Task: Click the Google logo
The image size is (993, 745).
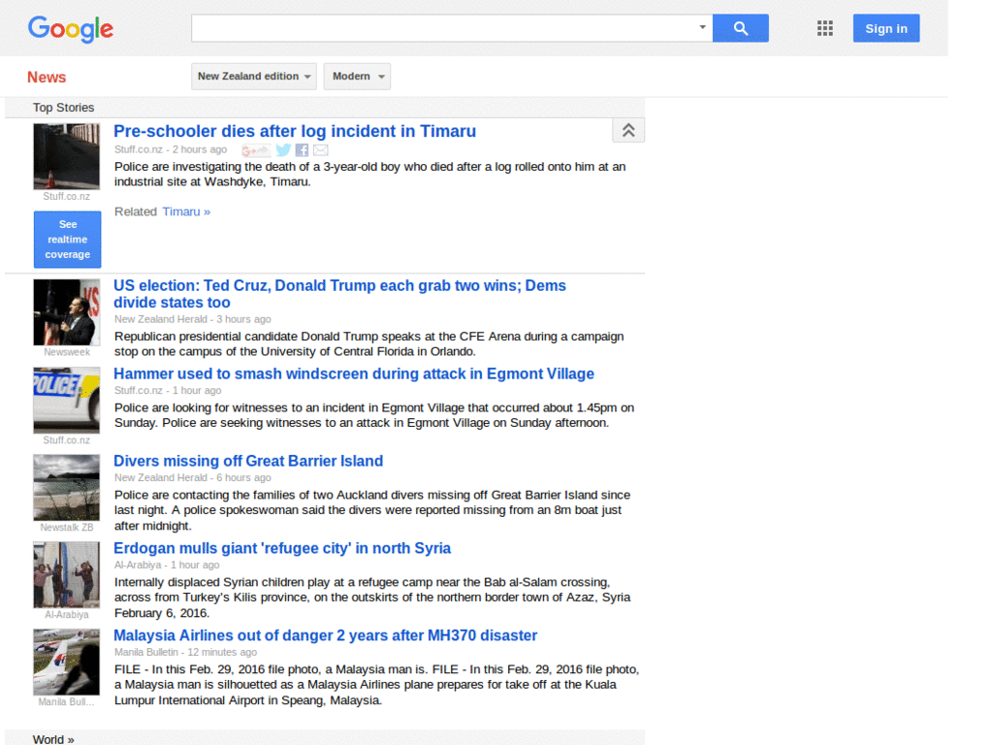Action: tap(70, 29)
